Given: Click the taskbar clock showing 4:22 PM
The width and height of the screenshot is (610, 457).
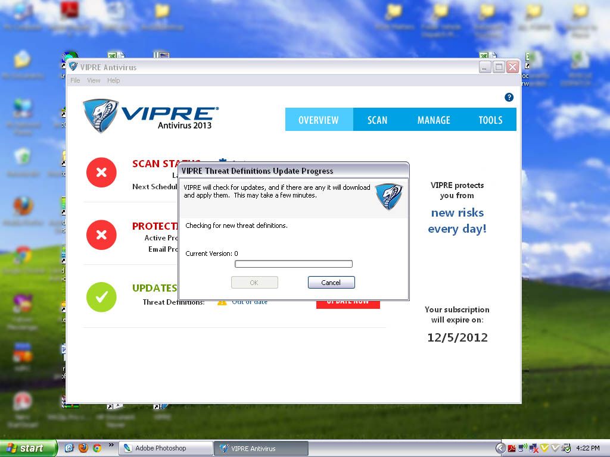Looking at the screenshot, I should pyautogui.click(x=588, y=449).
